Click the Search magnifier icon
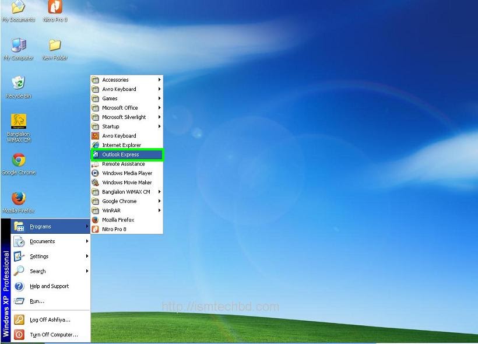The height and width of the screenshot is (344, 478). tap(19, 271)
